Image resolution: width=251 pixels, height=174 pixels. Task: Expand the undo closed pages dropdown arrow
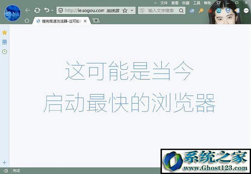[x=52, y=11]
